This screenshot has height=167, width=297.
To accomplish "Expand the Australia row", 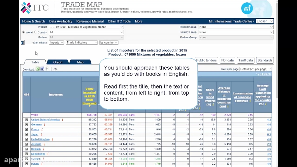I will [x=26, y=144].
